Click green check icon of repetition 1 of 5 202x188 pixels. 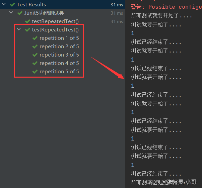point(35,38)
